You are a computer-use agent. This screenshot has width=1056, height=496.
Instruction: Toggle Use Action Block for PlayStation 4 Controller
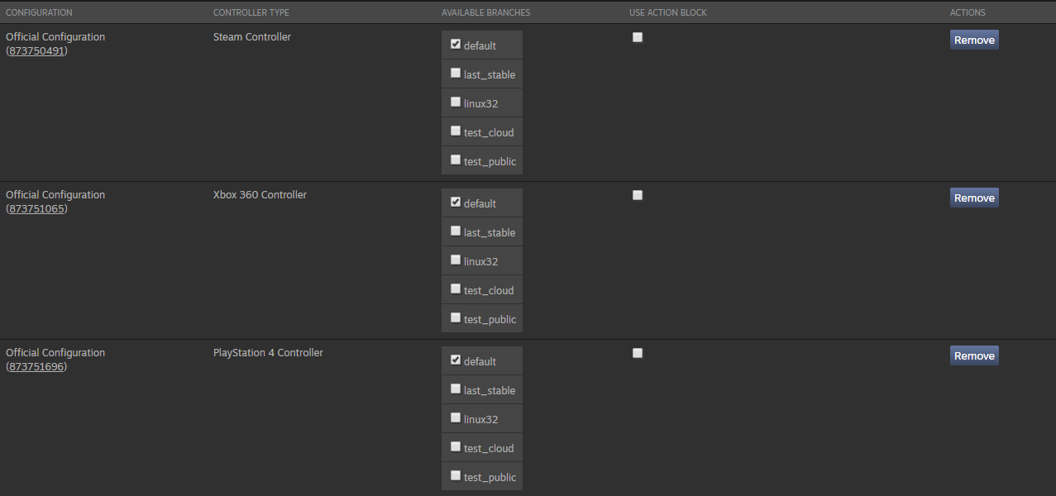point(638,353)
